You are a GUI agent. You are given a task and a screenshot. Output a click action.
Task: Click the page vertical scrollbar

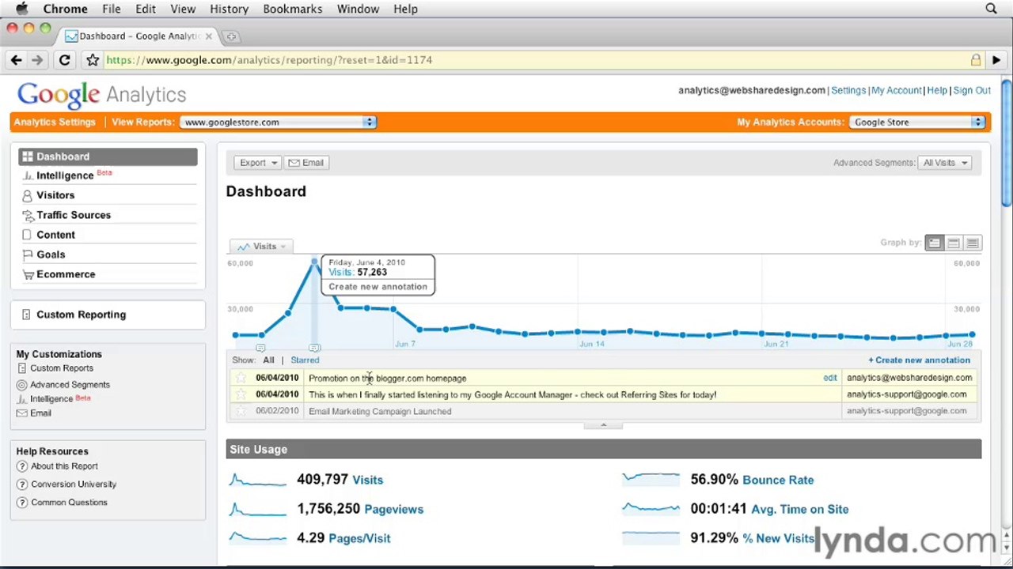(x=1006, y=142)
